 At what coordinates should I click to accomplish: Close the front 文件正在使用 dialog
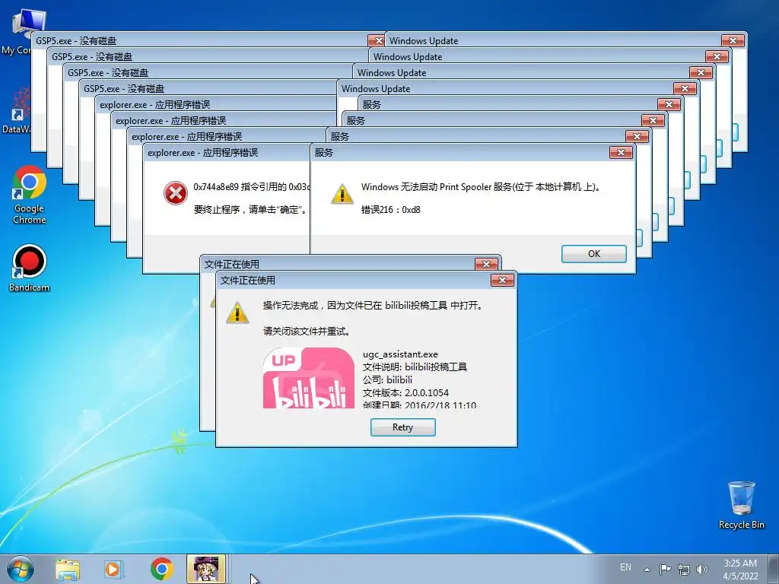(502, 280)
